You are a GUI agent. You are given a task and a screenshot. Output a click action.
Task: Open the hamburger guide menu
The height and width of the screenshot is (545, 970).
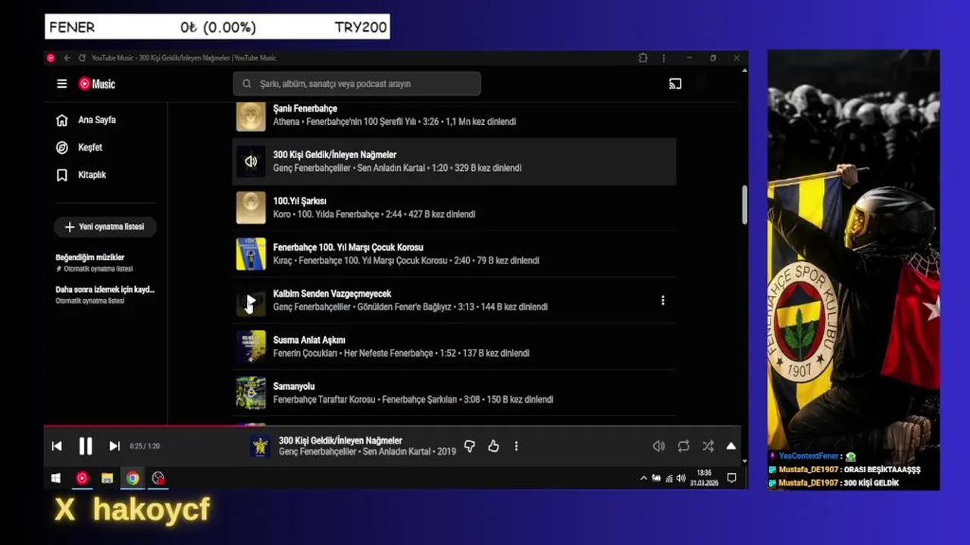click(x=62, y=84)
